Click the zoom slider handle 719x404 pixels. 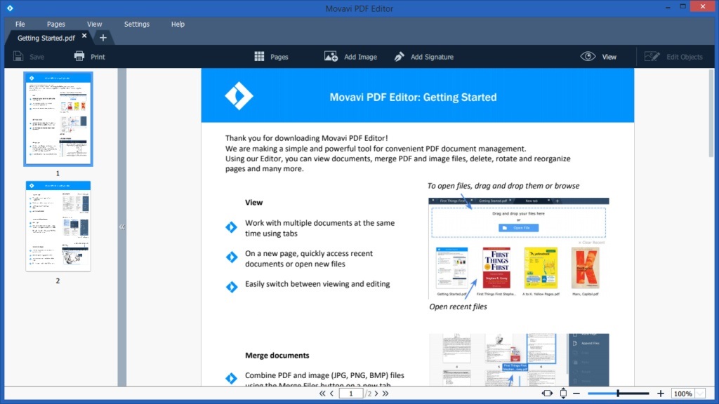coord(618,393)
